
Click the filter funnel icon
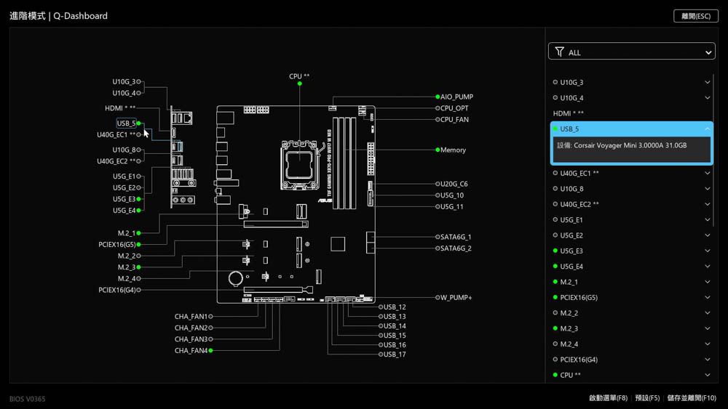559,52
